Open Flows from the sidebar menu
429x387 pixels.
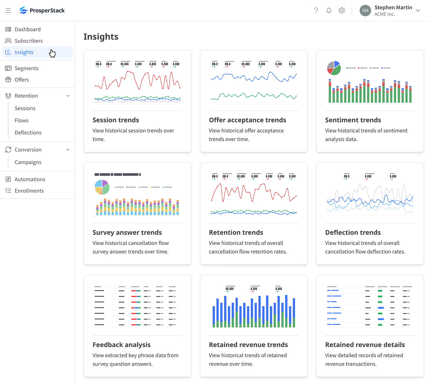pos(21,120)
